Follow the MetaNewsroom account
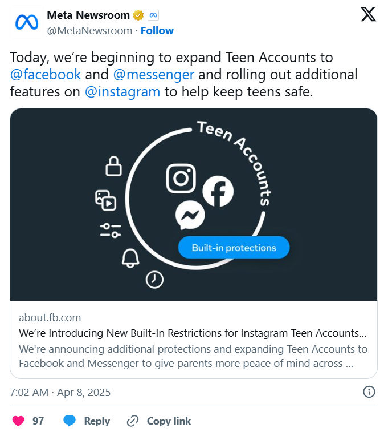Image resolution: width=384 pixels, height=432 pixels. (x=157, y=30)
